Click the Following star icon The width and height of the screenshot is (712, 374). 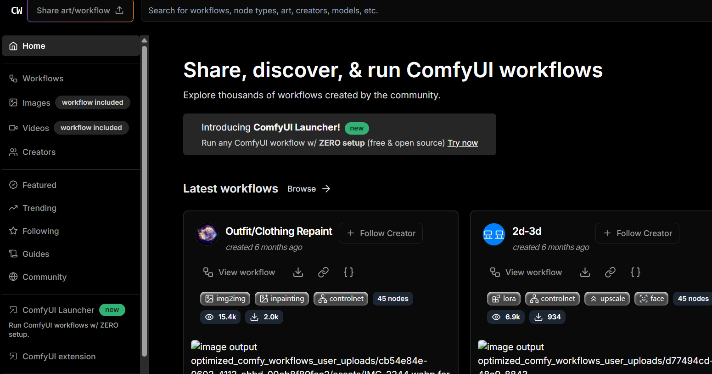click(x=13, y=231)
